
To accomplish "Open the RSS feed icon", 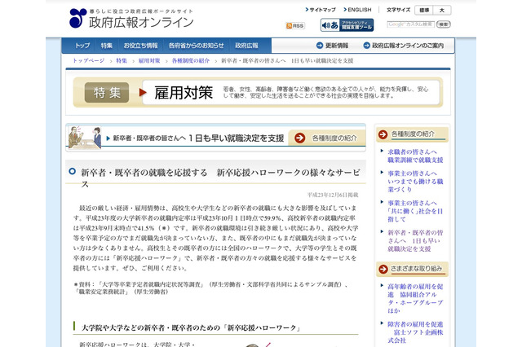I will (x=295, y=25).
